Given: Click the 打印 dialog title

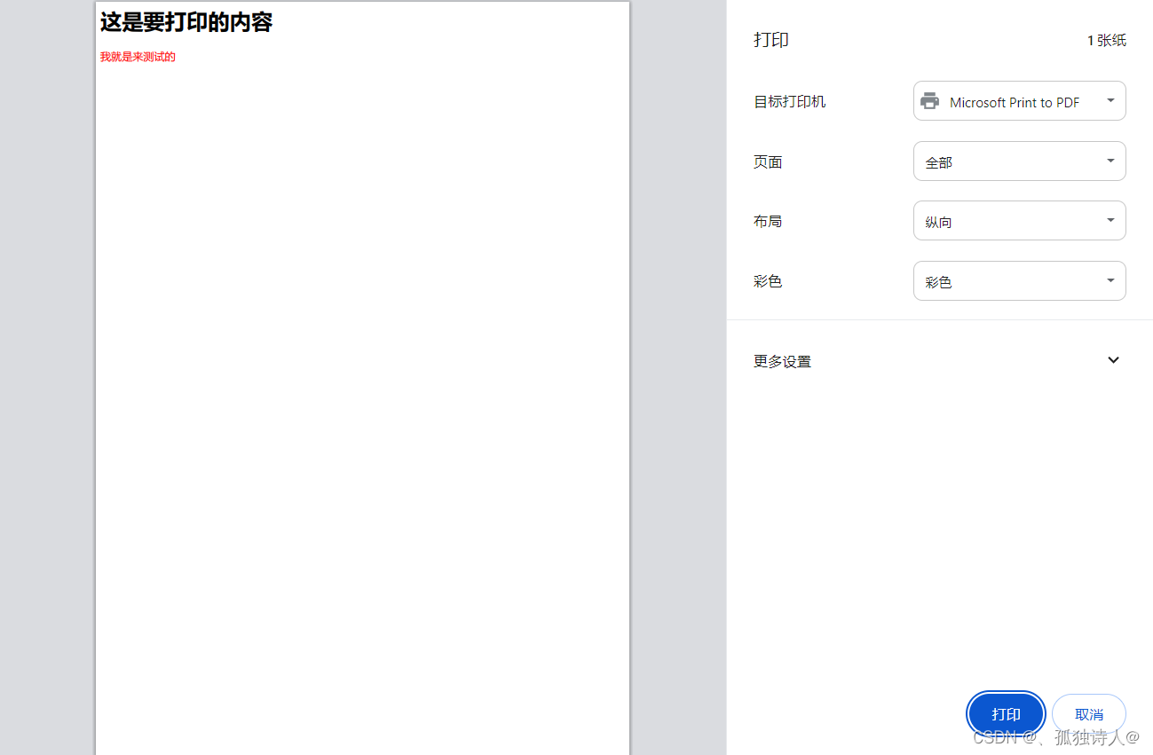Looking at the screenshot, I should pyautogui.click(x=771, y=40).
